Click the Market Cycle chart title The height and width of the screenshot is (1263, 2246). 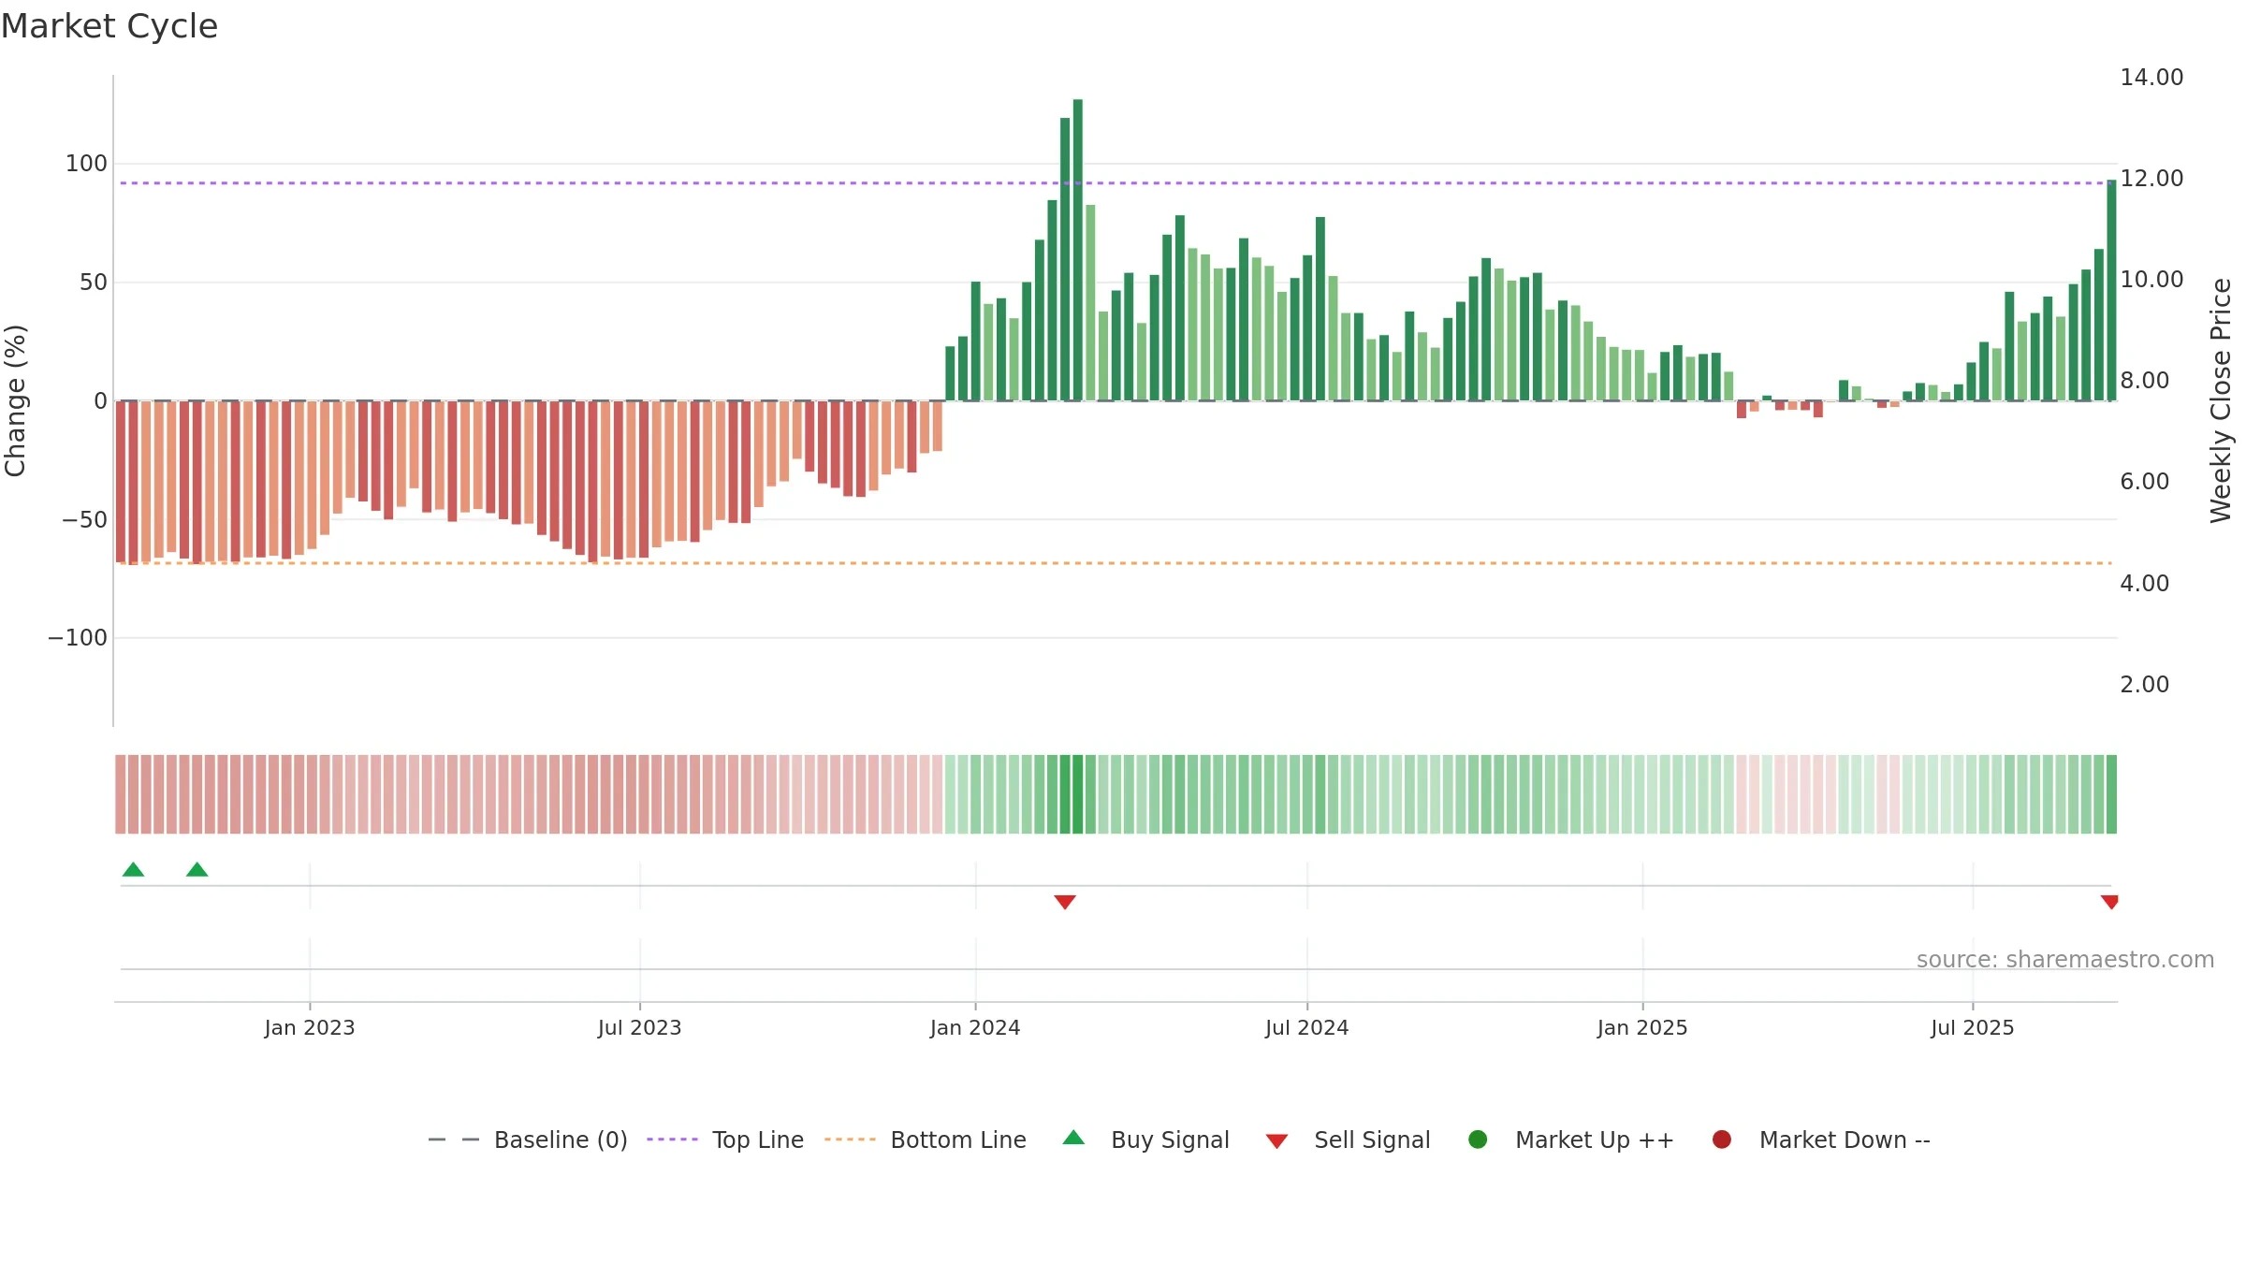coord(109,26)
